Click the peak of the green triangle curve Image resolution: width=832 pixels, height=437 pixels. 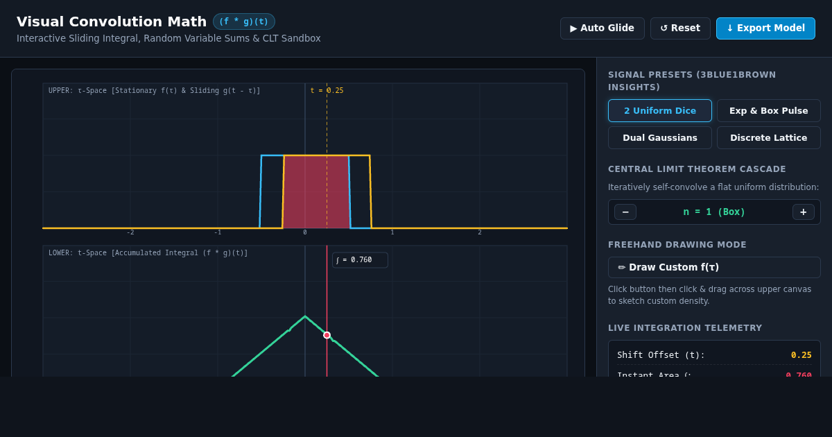click(305, 317)
